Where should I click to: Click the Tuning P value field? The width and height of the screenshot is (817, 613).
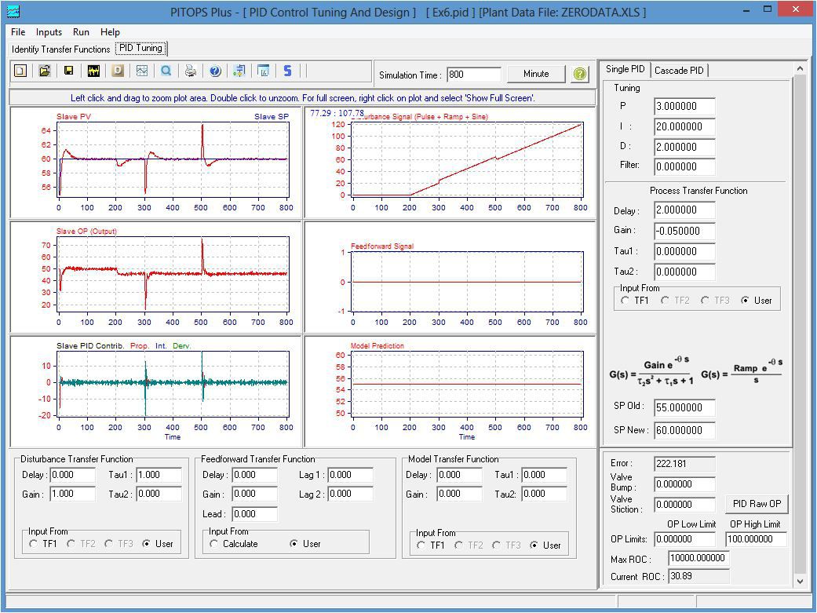click(x=684, y=106)
